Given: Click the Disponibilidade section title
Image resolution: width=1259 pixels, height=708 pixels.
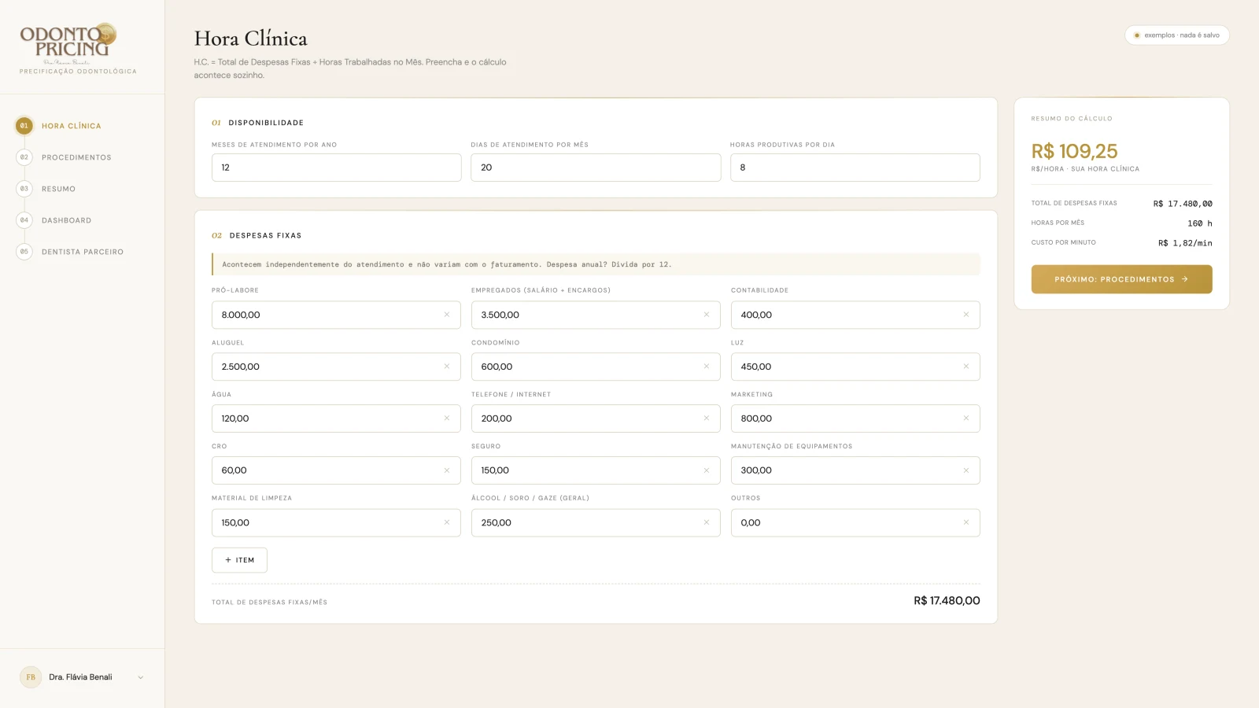Looking at the screenshot, I should [266, 123].
